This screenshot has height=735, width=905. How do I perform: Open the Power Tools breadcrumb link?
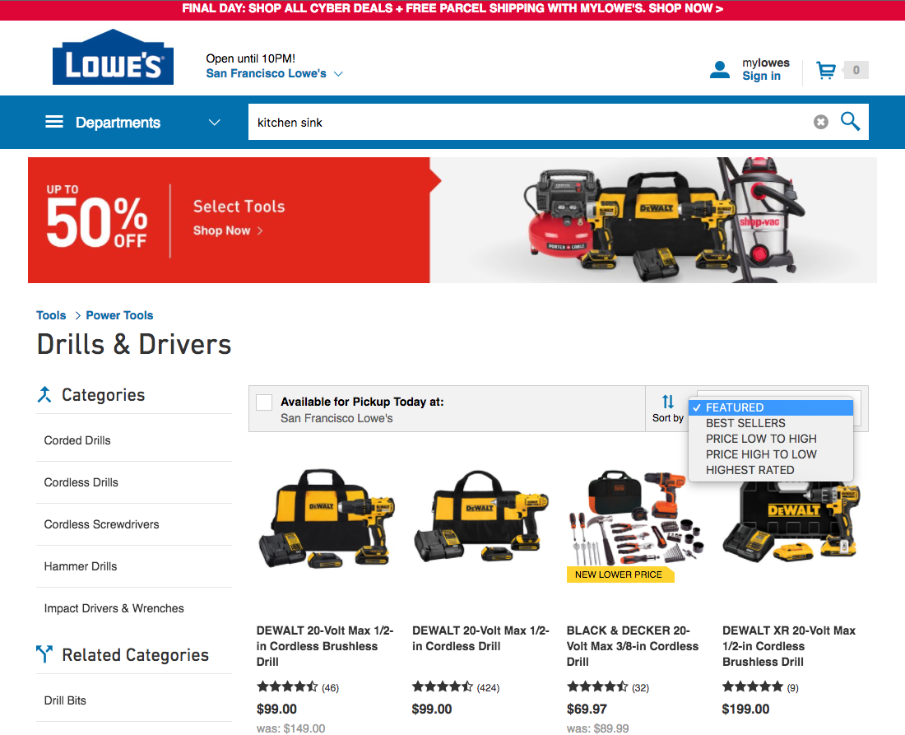119,315
